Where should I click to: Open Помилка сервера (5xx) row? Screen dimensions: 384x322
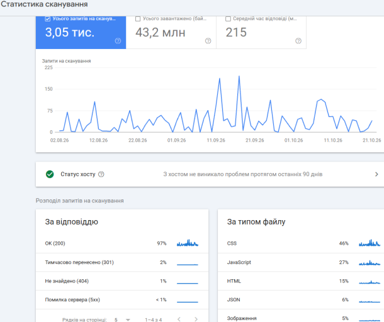(x=122, y=300)
